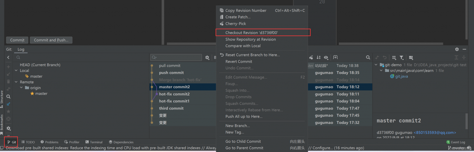Click layout icon next to the filter funnel
474x152 pixels.
[410, 58]
